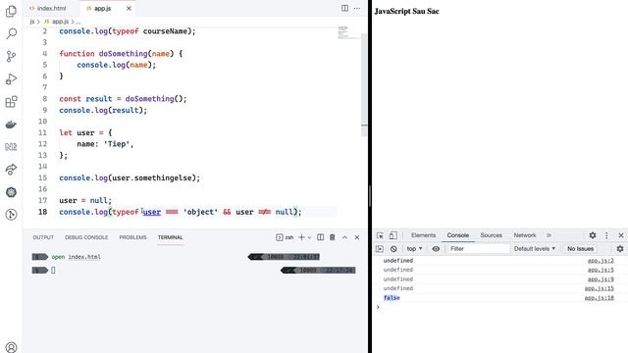Open editor More Actions ellipsis menu
628x353 pixels.
357,8
